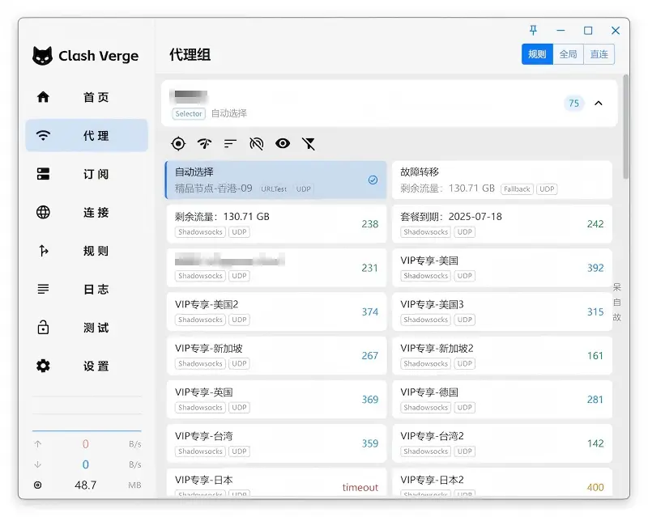Click the Selector tag label

coord(189,113)
